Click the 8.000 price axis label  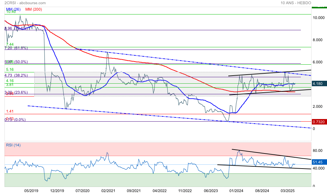(318, 40)
